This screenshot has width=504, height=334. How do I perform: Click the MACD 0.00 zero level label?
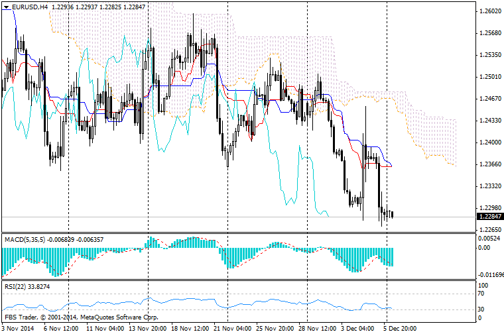pos(484,248)
